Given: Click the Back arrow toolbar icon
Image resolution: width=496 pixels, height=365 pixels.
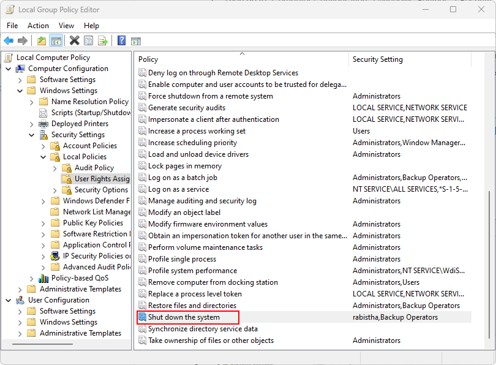Looking at the screenshot, I should (x=9, y=40).
